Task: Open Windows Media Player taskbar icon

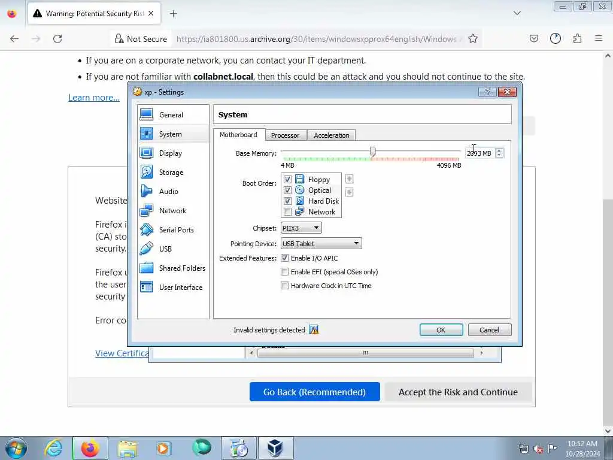Action: click(163, 448)
